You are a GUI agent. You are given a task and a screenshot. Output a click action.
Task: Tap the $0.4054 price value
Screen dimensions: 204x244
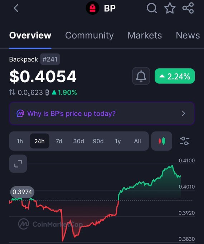coord(43,76)
